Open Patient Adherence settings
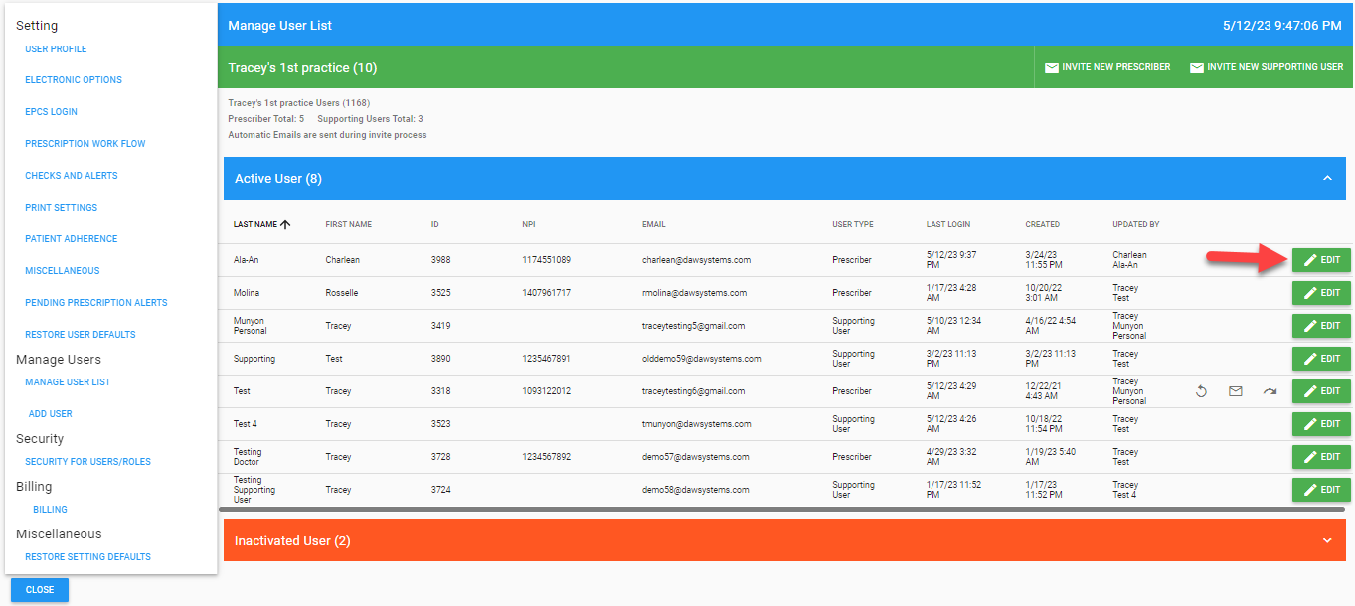 [72, 239]
